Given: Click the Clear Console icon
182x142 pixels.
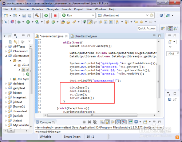Looking at the screenshot, I should tap(102, 122).
